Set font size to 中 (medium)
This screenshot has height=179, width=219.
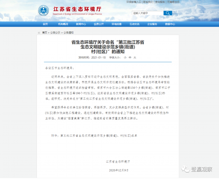pos(130,57)
